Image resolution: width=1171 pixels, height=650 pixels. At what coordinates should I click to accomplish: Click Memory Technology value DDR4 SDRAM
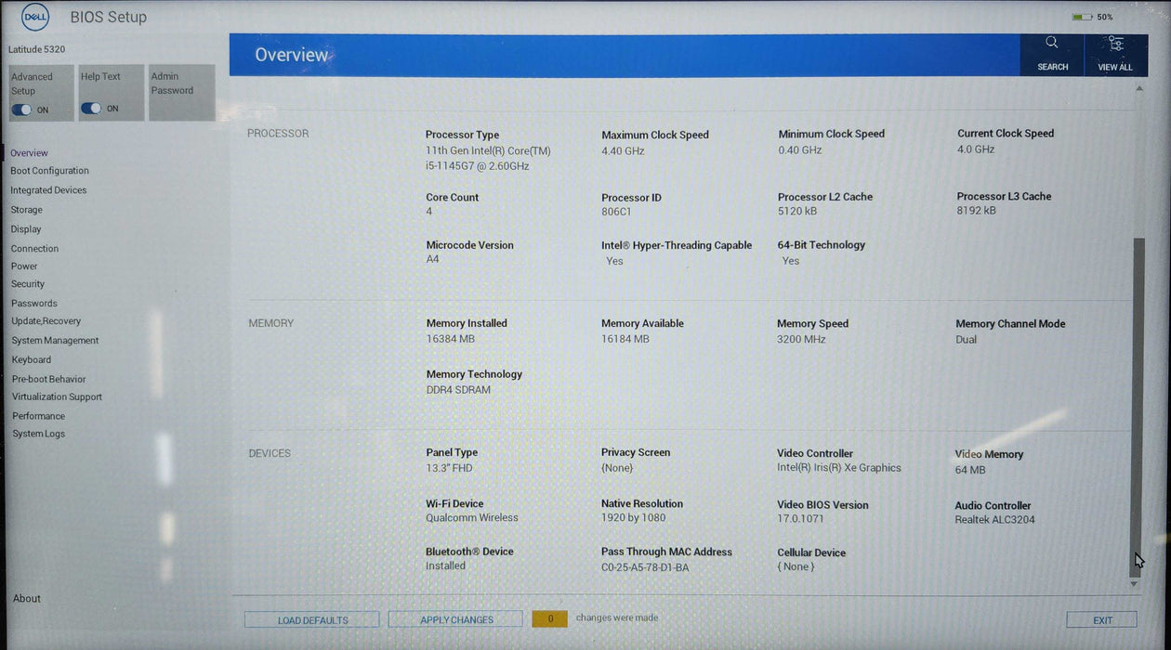[458, 390]
